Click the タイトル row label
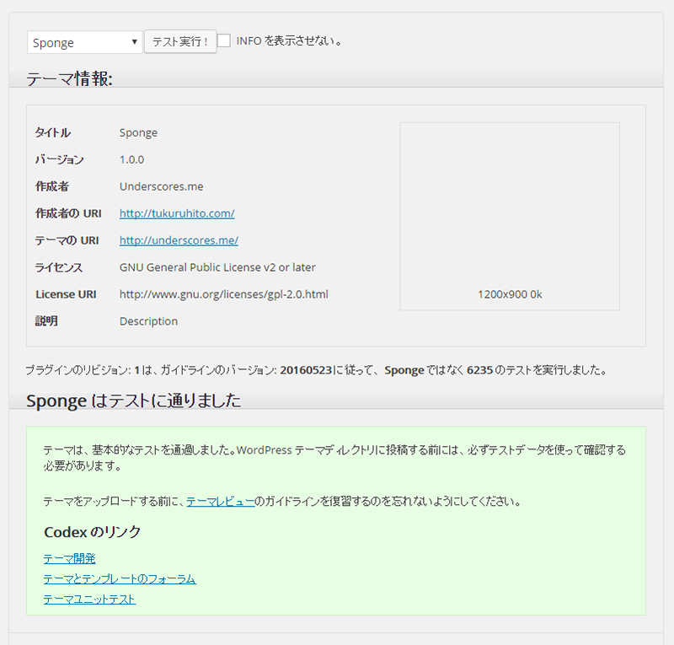 tap(53, 133)
